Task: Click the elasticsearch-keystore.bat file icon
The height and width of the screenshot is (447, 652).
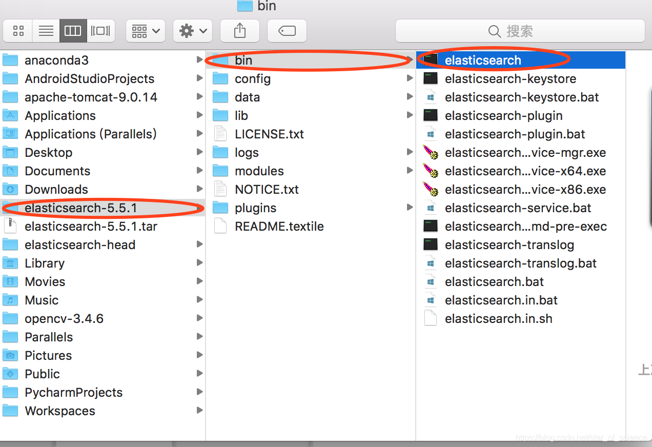Action: tap(431, 97)
